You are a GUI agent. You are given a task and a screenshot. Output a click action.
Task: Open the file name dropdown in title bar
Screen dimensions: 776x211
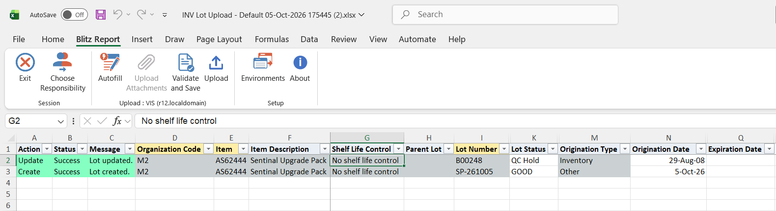[x=361, y=15]
